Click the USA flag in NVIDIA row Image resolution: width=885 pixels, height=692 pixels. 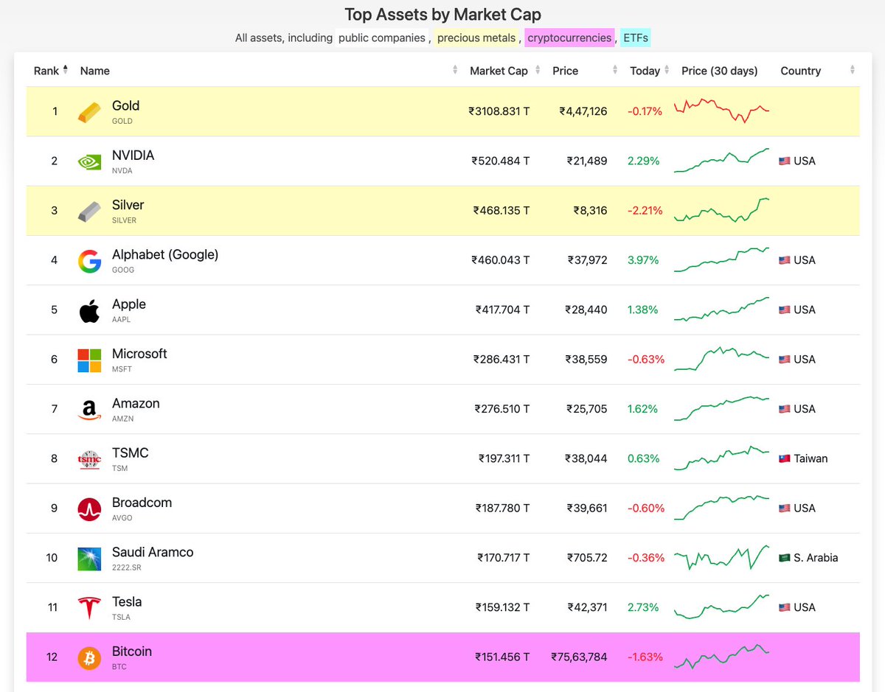click(785, 161)
